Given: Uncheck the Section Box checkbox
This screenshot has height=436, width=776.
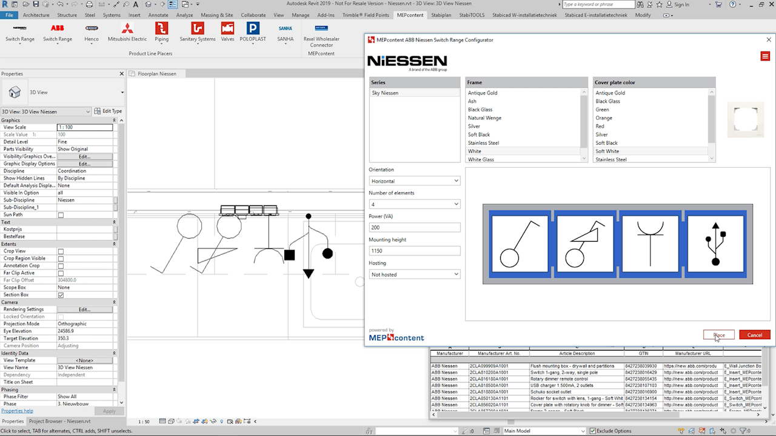Looking at the screenshot, I should [61, 295].
